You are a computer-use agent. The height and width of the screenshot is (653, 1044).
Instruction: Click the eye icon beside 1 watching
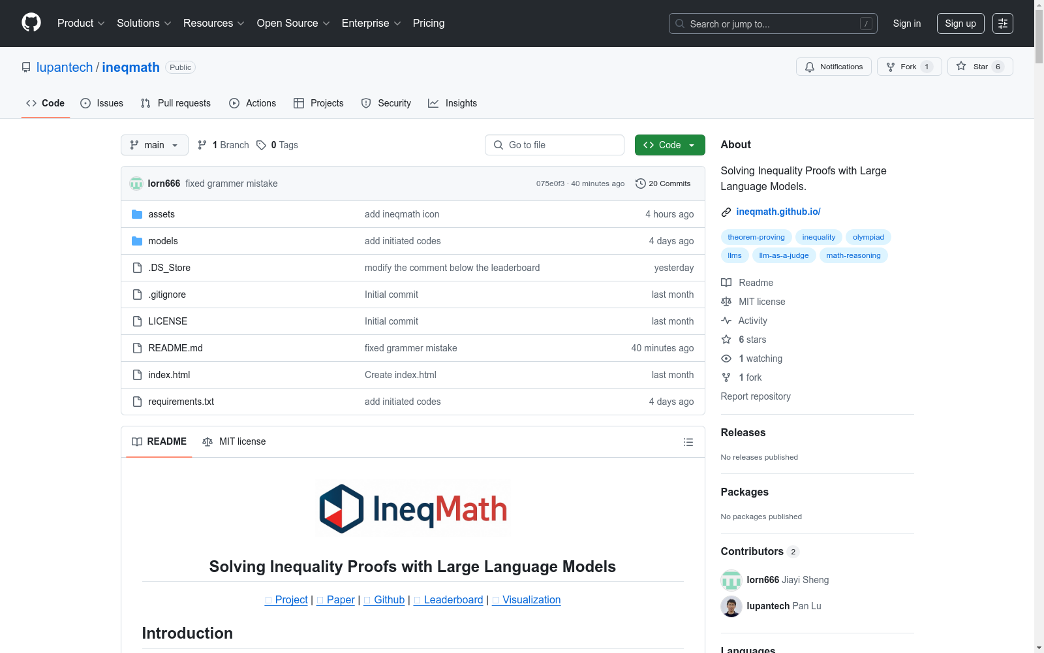click(x=726, y=358)
